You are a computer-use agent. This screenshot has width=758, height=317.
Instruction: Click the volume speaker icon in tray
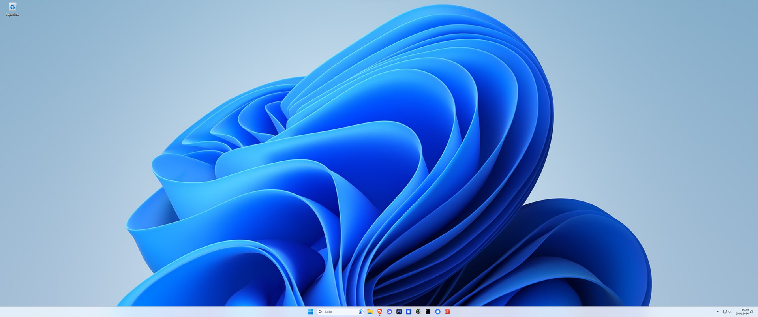point(730,312)
